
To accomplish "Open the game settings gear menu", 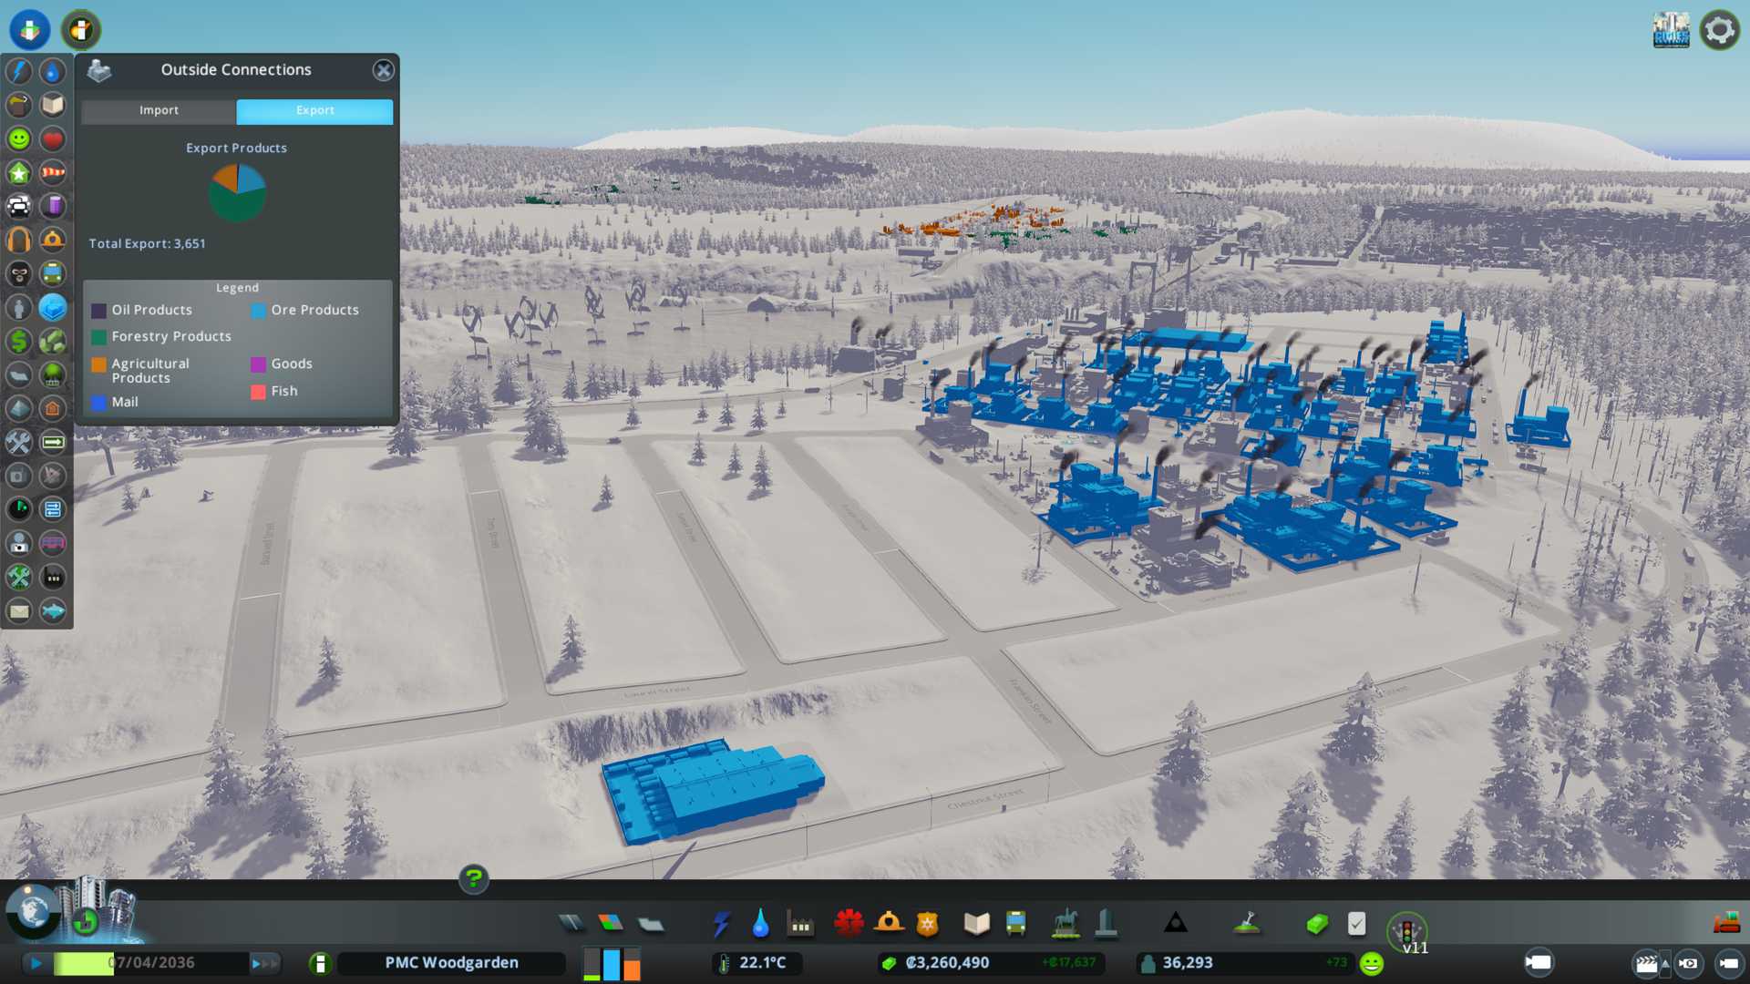I will (1719, 30).
